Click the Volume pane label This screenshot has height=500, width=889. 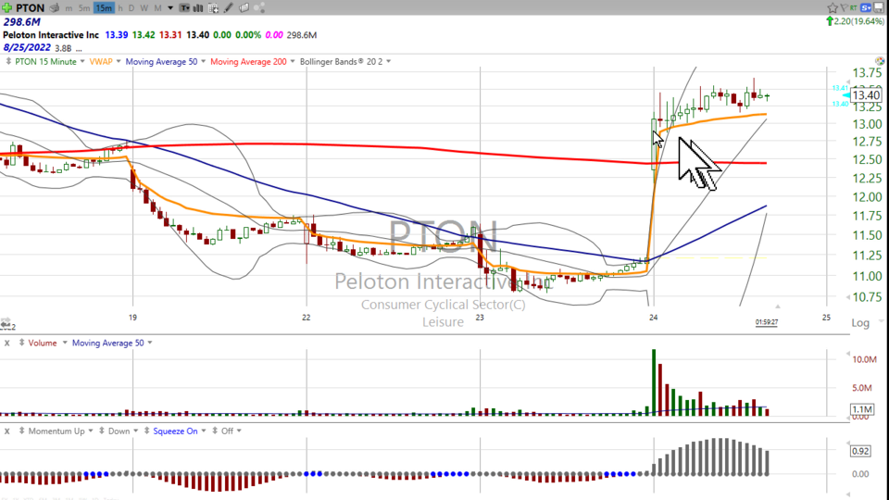click(43, 343)
